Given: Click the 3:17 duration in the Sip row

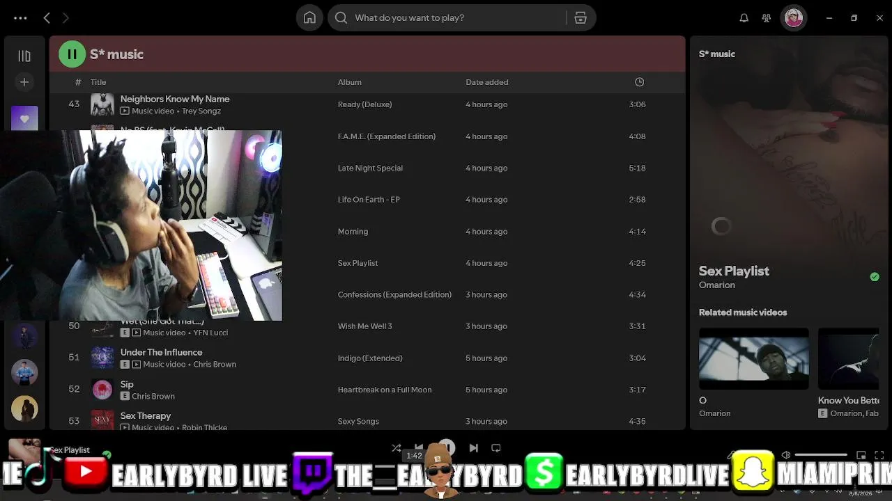Looking at the screenshot, I should pos(637,390).
